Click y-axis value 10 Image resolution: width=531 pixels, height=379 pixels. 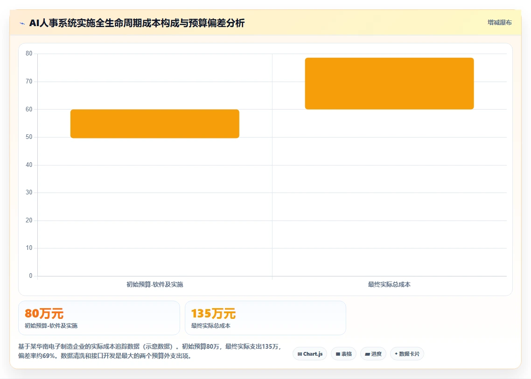29,248
